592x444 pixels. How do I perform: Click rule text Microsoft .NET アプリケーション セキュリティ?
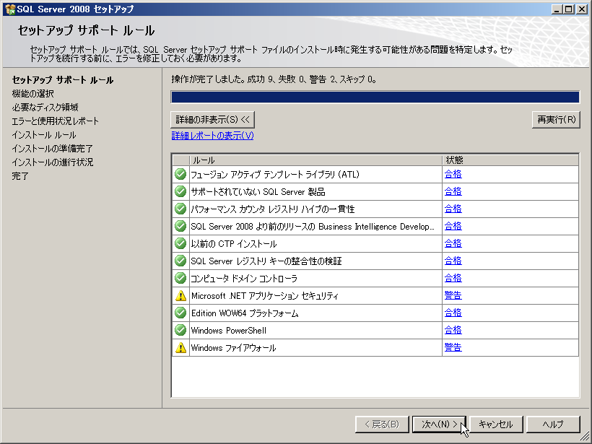265,296
